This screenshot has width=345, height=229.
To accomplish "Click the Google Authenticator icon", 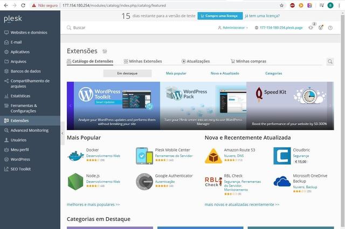I will coord(144,182).
